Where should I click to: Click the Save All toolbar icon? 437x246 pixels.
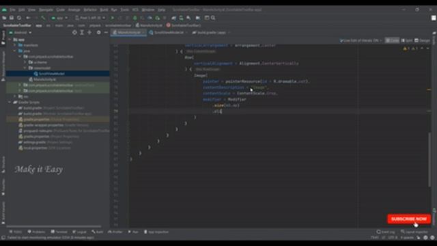coord(12,18)
